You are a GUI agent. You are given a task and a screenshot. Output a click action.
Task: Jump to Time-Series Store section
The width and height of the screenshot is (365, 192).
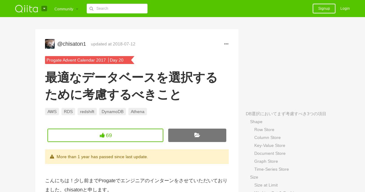click(272, 169)
